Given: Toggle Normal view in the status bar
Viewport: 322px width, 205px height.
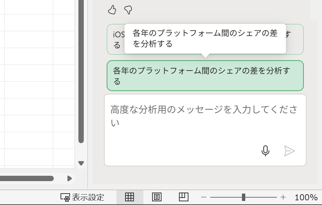Looking at the screenshot, I should [x=130, y=197].
